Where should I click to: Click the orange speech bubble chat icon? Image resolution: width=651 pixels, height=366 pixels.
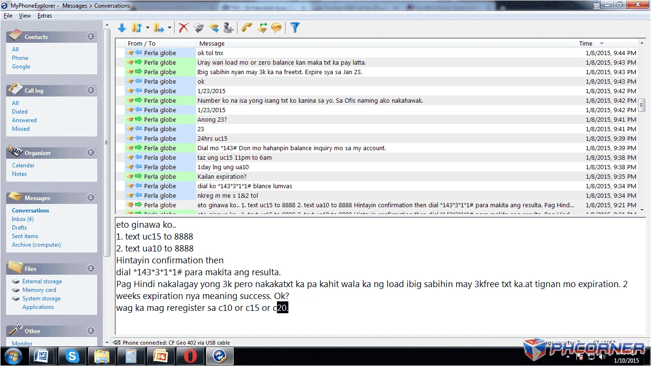point(276,28)
